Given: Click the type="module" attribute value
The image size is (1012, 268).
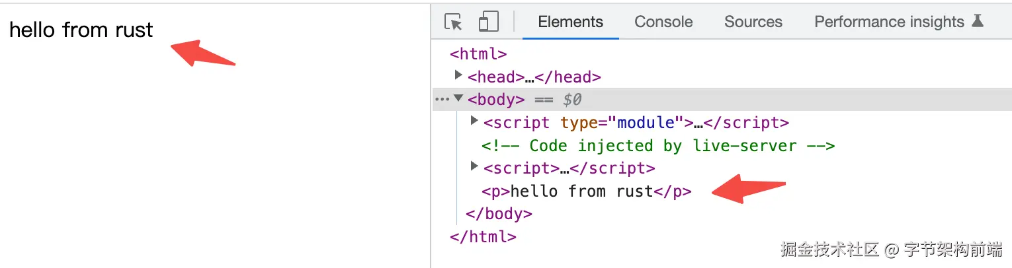Looking at the screenshot, I should (646, 123).
